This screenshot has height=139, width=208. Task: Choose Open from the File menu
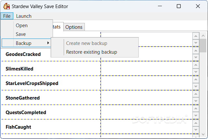(x=27, y=26)
